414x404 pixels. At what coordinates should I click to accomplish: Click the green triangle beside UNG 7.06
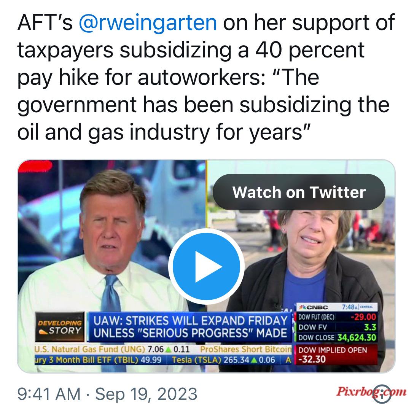point(168,350)
